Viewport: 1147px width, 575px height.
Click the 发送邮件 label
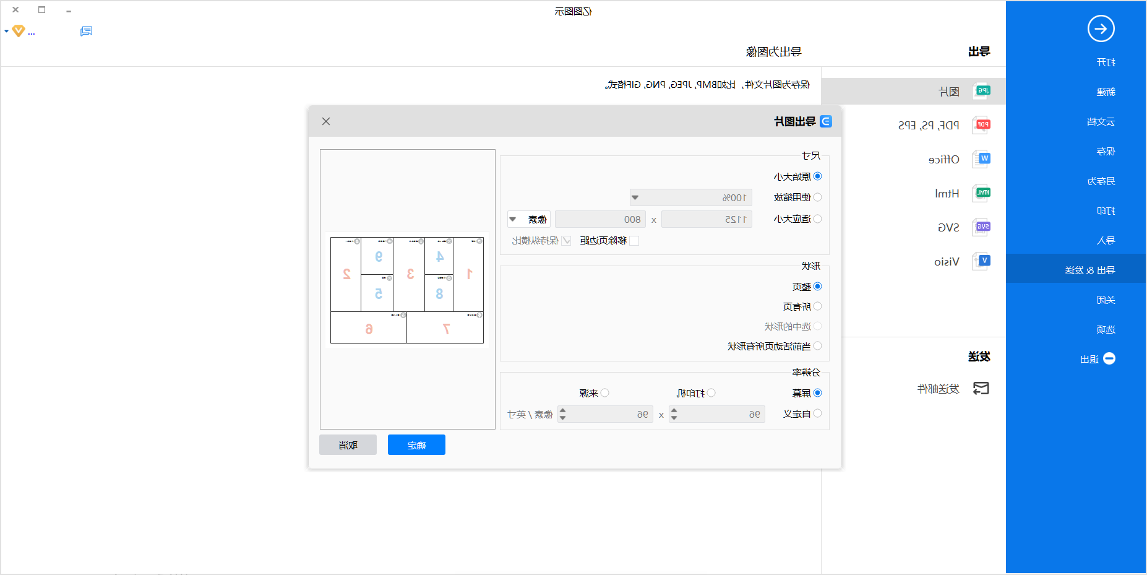[x=938, y=389]
